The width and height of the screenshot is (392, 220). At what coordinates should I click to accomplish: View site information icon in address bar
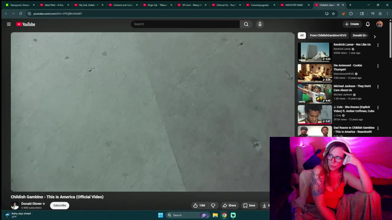click(29, 13)
